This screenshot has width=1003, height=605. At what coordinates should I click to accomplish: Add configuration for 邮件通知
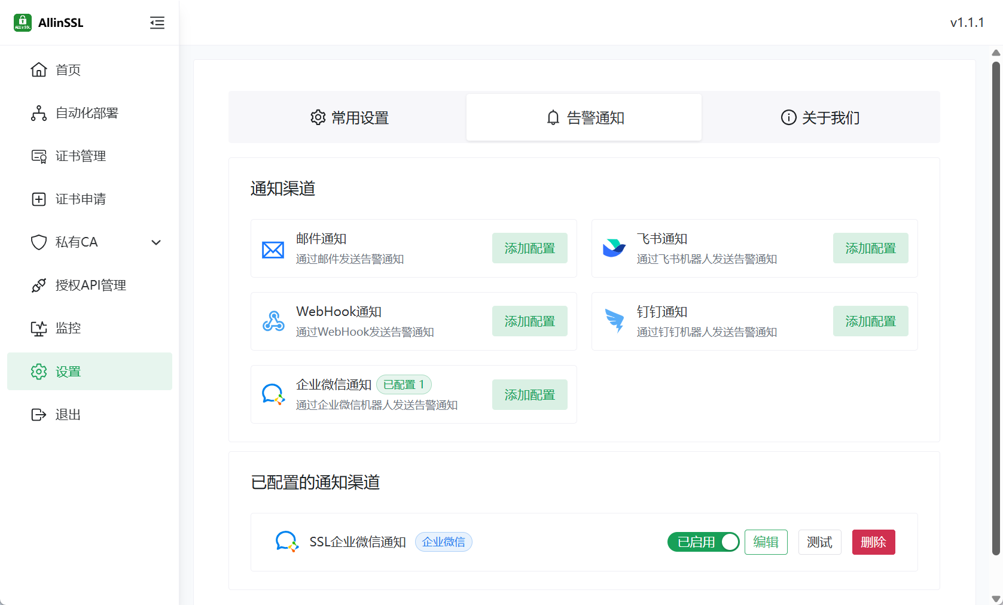click(529, 248)
